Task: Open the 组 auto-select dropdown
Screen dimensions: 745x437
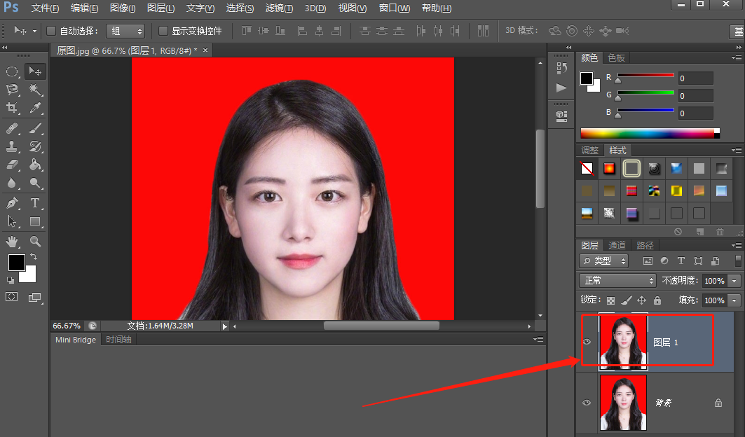Action: (125, 31)
